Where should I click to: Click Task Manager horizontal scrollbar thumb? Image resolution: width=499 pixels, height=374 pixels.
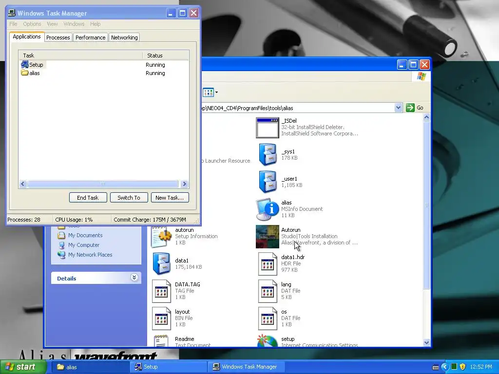pyautogui.click(x=102, y=184)
